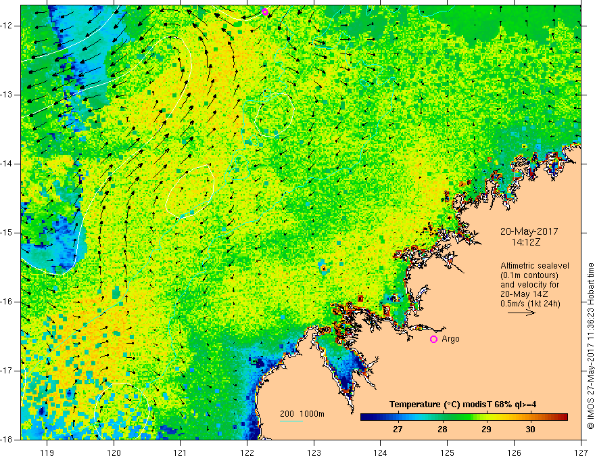Image resolution: width=595 pixels, height=460 pixels.
Task: Click the '20-May 14Z' text line
Action: point(524,294)
